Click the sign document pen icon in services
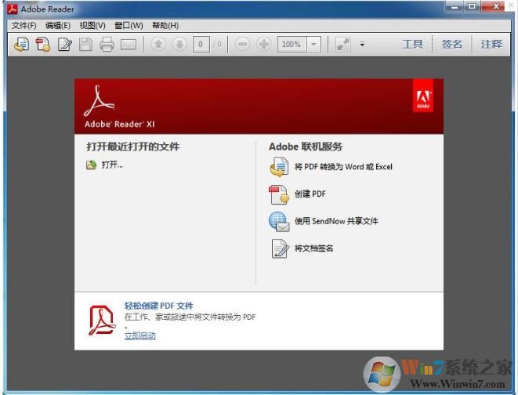The width and height of the screenshot is (518, 395). click(x=280, y=248)
